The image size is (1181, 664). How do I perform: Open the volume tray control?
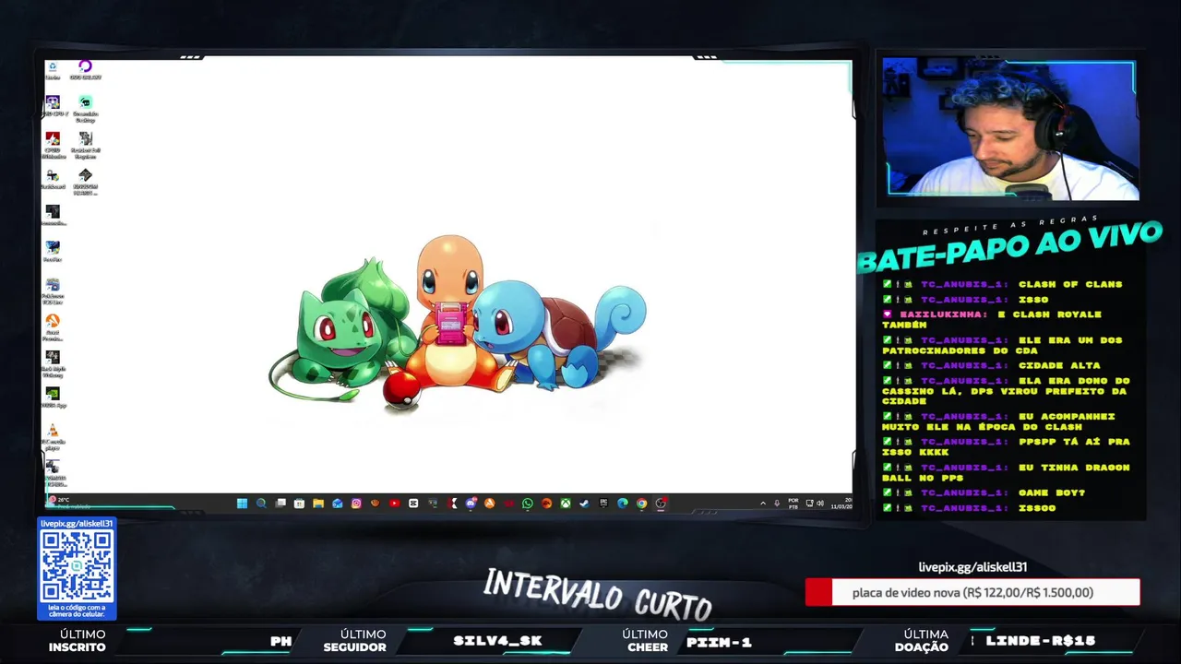click(820, 504)
